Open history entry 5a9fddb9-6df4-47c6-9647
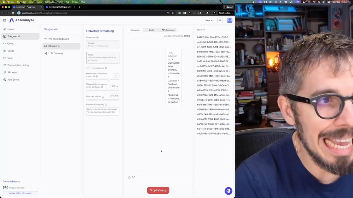The image size is (353, 198). (x=214, y=61)
